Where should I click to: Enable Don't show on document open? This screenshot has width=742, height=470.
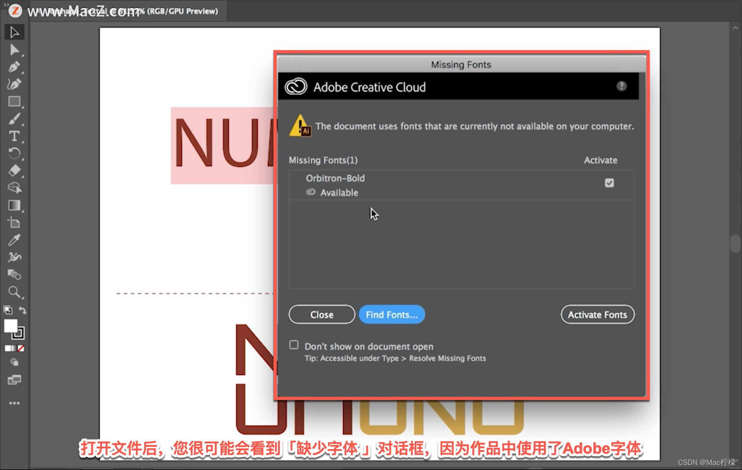tap(294, 345)
